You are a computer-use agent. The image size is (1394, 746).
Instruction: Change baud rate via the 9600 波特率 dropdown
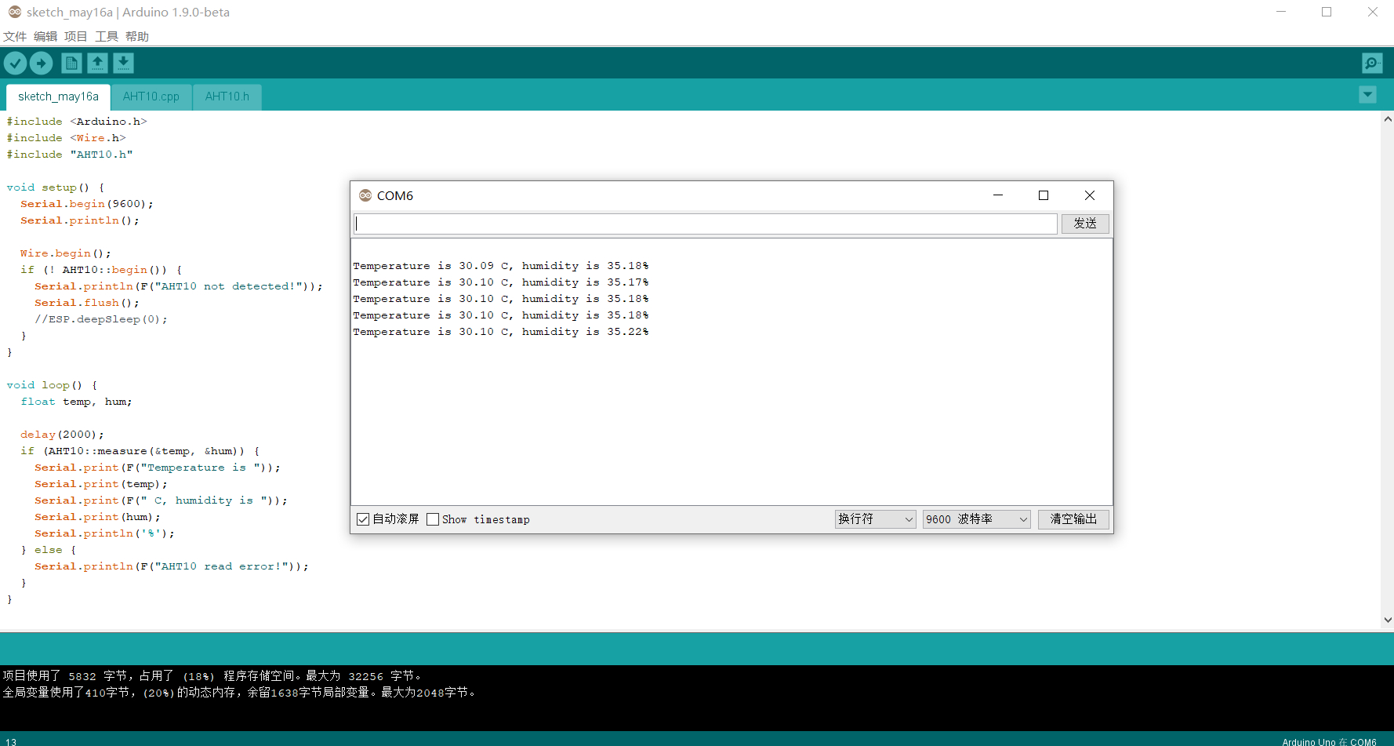click(x=975, y=519)
